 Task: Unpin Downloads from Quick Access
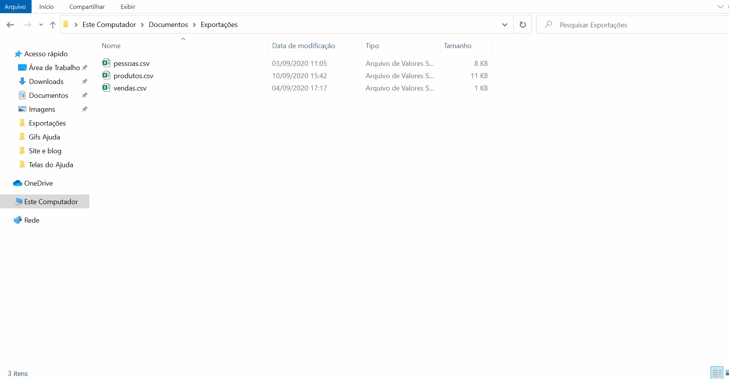click(x=84, y=81)
